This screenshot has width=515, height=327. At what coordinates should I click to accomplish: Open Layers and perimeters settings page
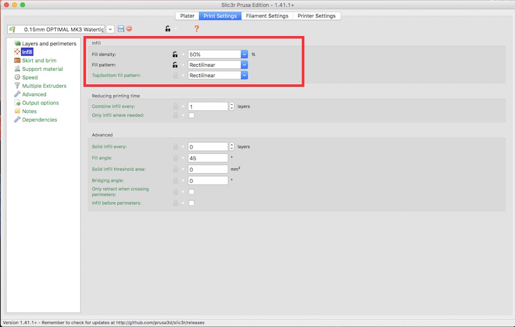pos(49,43)
